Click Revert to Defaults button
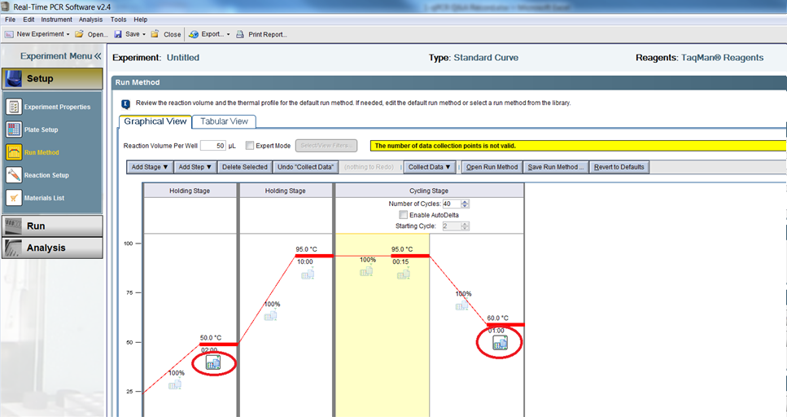This screenshot has width=787, height=417. [x=619, y=167]
